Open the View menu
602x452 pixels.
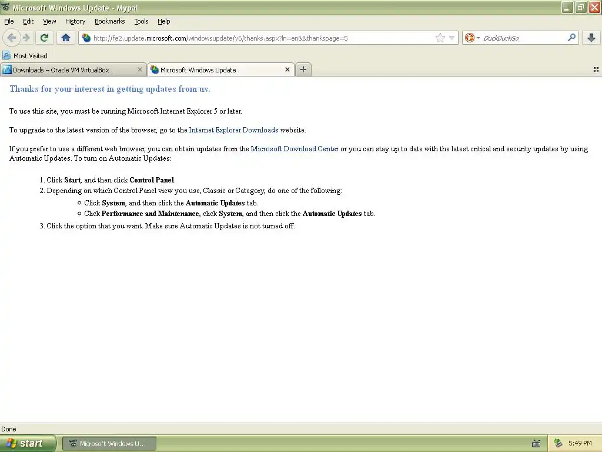pos(49,21)
